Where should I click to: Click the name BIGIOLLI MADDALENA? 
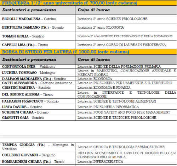(21, 19)
